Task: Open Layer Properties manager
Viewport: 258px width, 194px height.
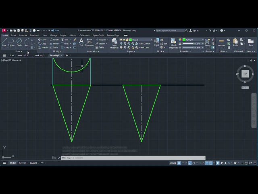Action: (114, 43)
